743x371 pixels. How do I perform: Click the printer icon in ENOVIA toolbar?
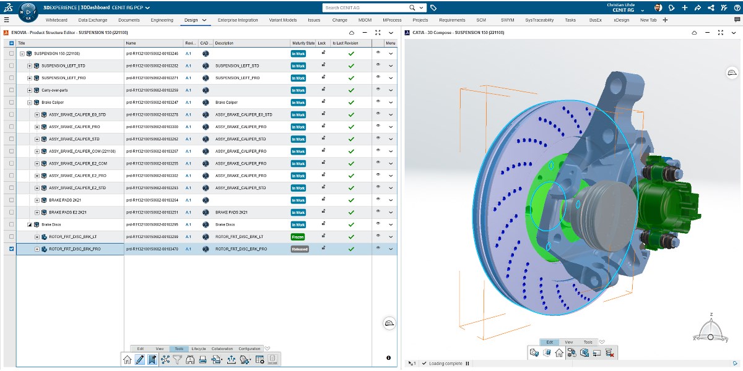[x=202, y=359]
